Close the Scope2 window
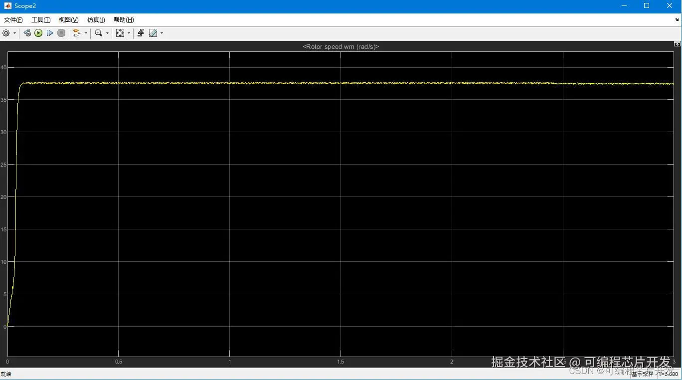Viewport: 682px width, 380px height. click(670, 6)
